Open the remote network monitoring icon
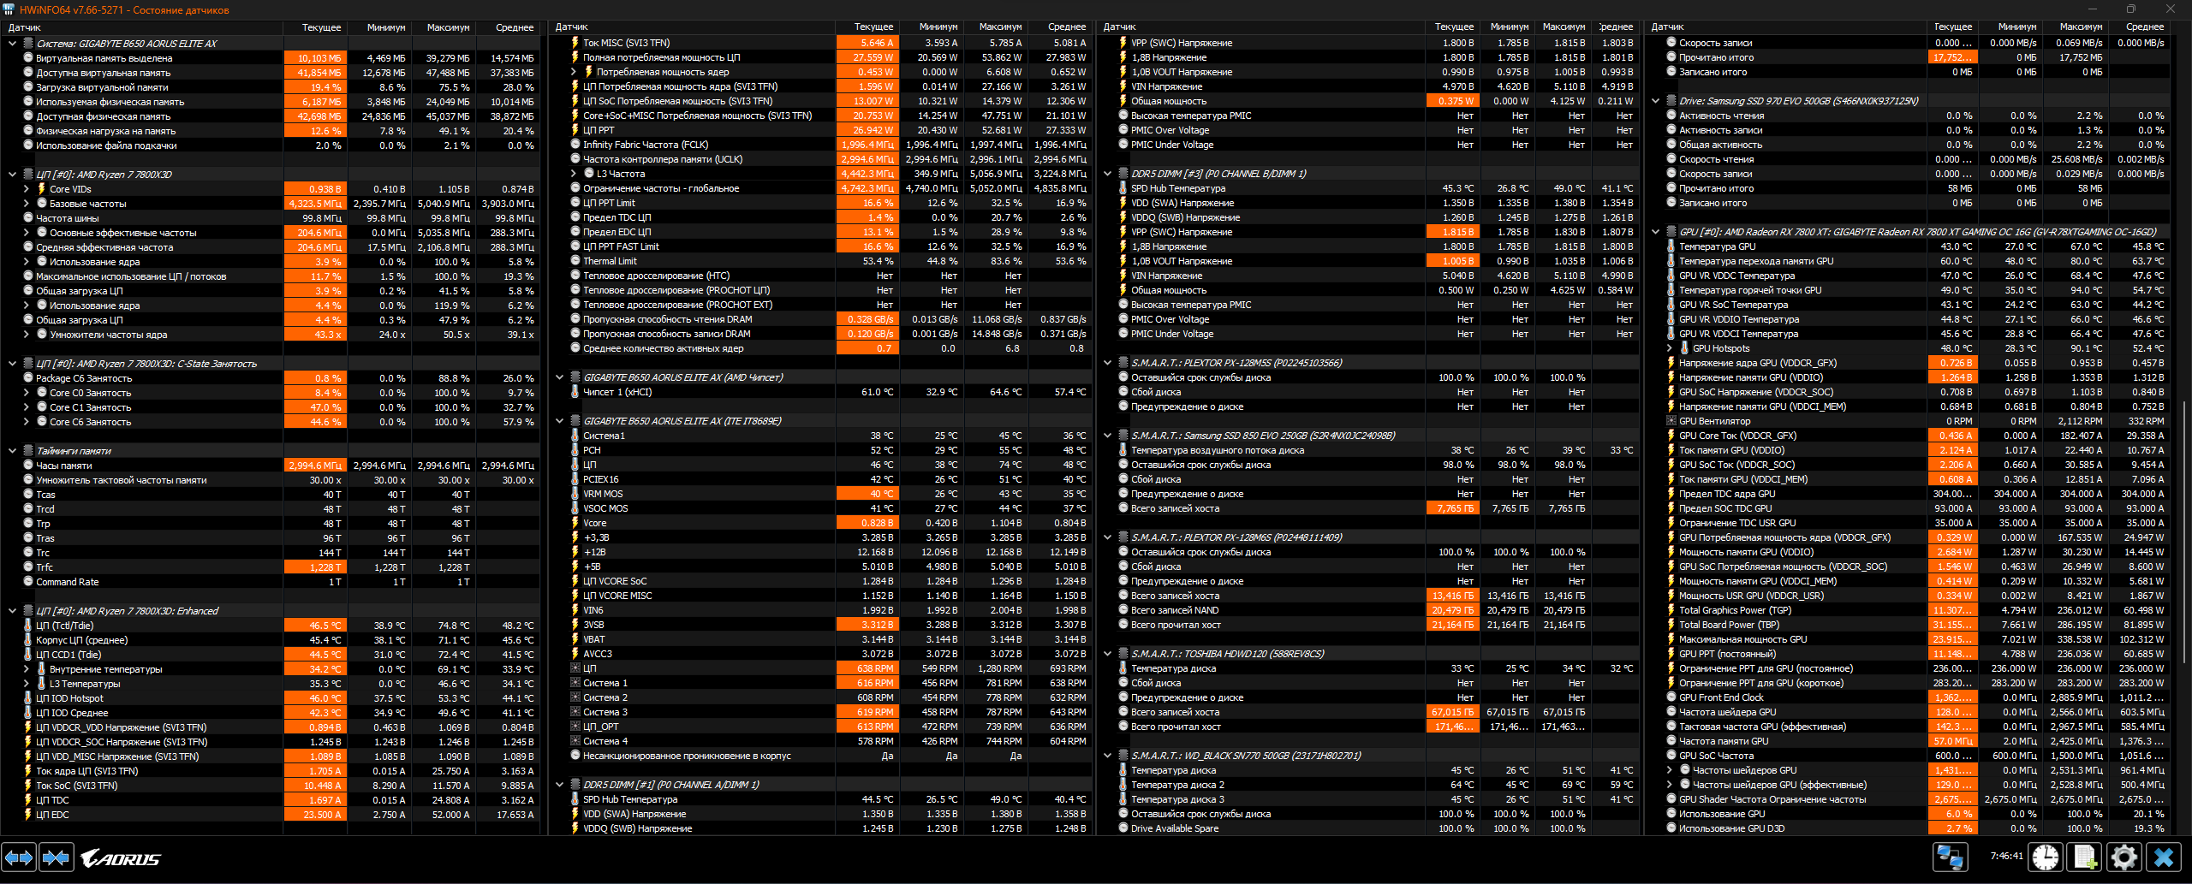This screenshot has width=2192, height=884. (1951, 857)
